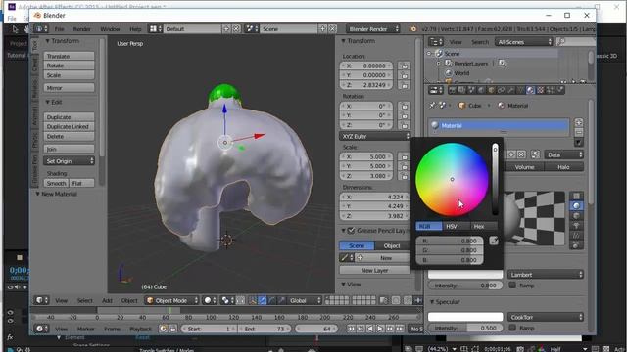
Task: Open the Object Mode dropdown
Action: coord(172,300)
